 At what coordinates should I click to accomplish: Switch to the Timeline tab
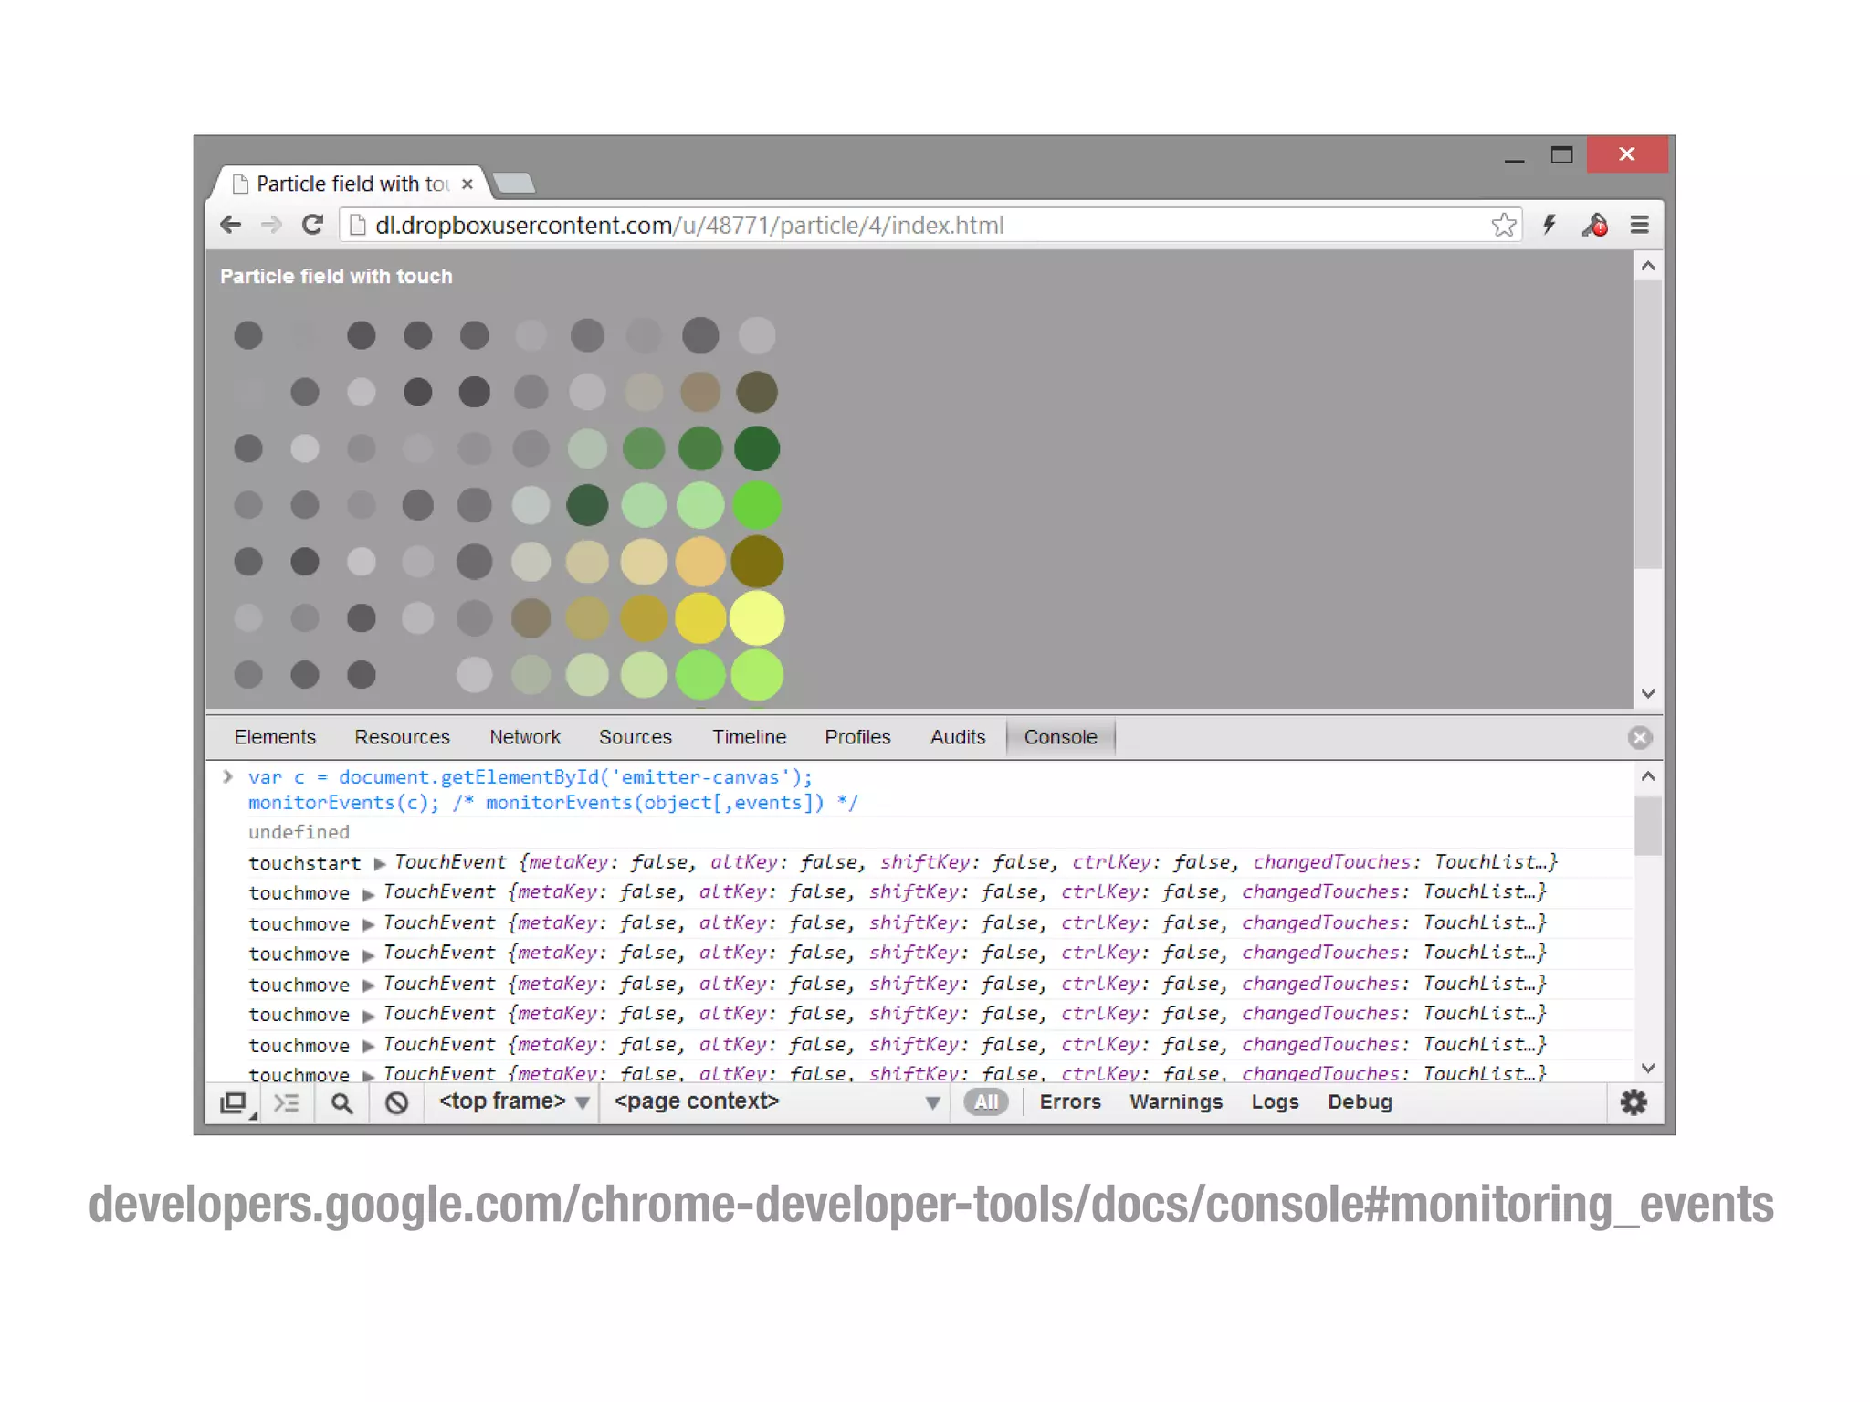click(749, 737)
